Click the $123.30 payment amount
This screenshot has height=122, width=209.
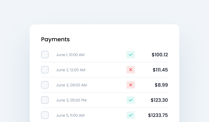tap(159, 100)
